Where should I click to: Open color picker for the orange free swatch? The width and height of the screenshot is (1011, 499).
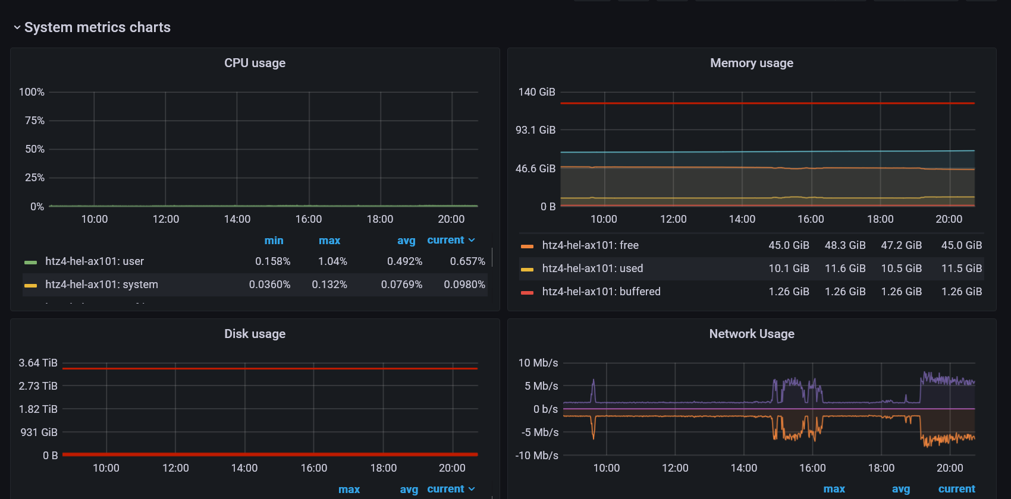(x=527, y=246)
